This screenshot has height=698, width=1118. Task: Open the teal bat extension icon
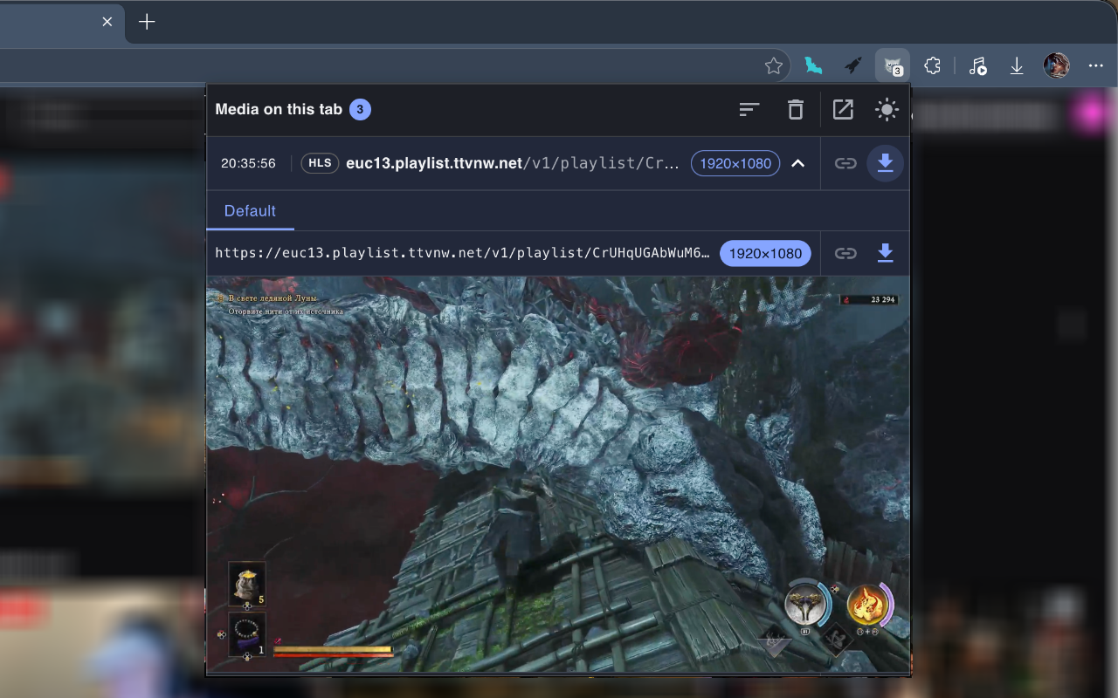click(x=813, y=66)
